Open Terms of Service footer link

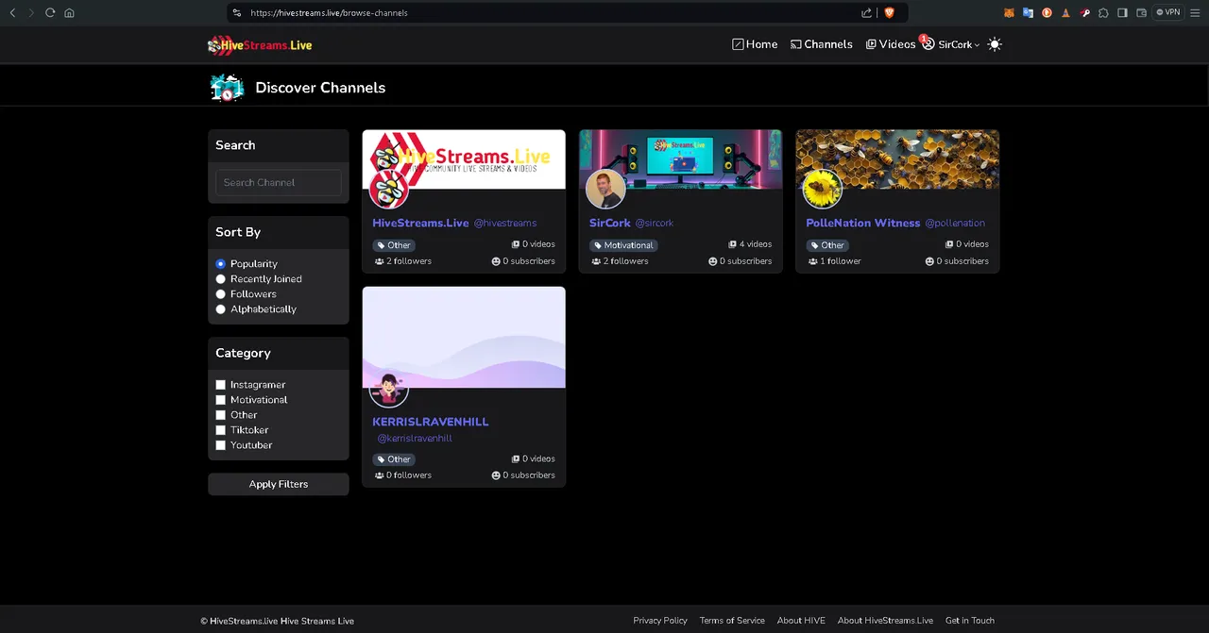(x=732, y=621)
